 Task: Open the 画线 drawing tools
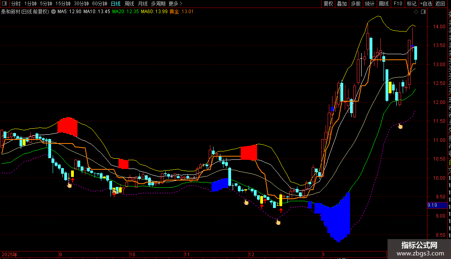[384, 4]
